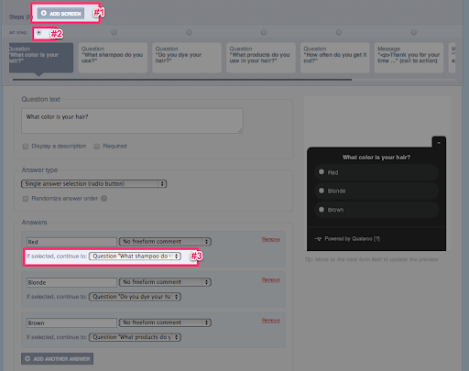The height and width of the screenshot is (371, 469).
Task: Open the Answer type dropdown
Action: (x=94, y=184)
